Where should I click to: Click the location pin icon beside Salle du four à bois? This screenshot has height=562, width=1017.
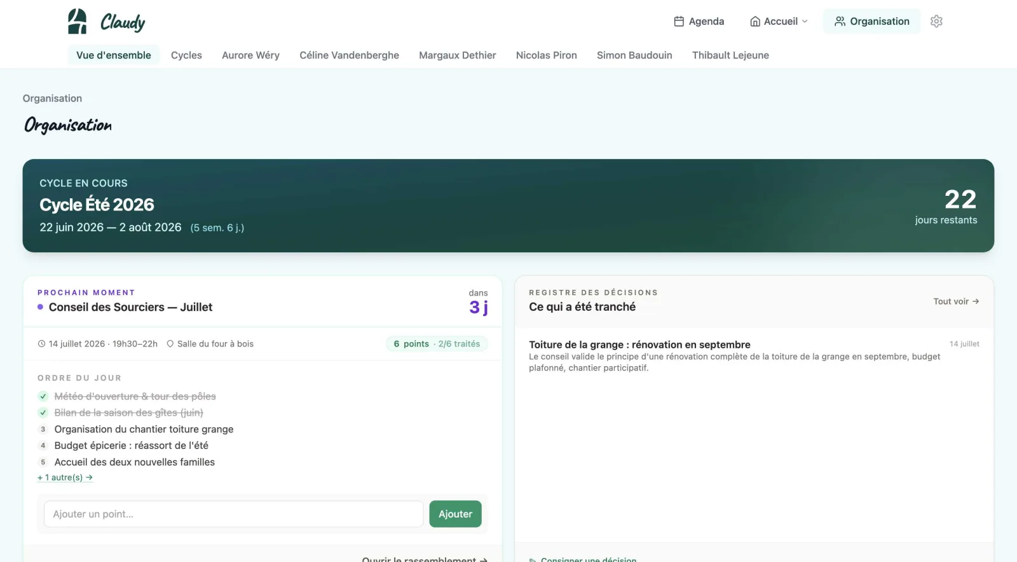pos(170,344)
